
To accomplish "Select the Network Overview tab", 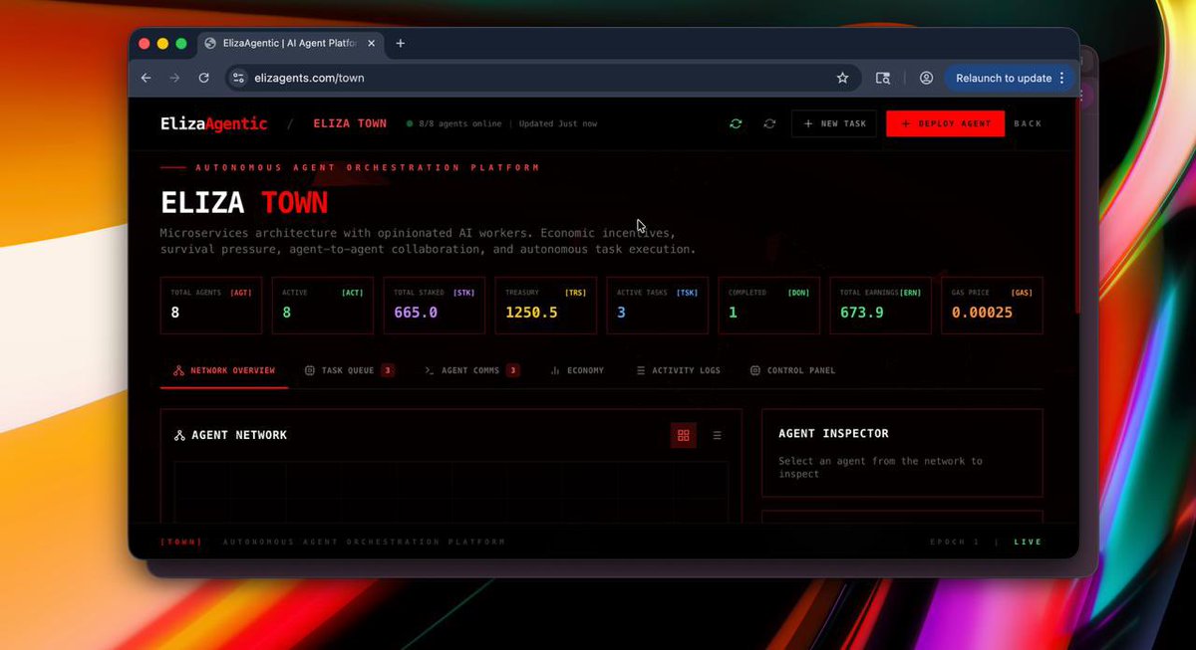I will coord(224,370).
